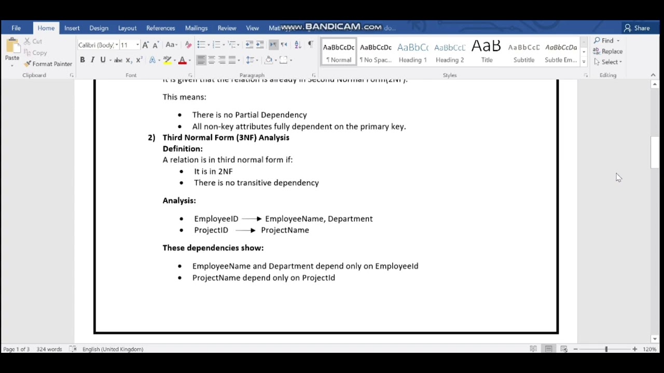Click the Paste clipboard icon

(x=12, y=47)
